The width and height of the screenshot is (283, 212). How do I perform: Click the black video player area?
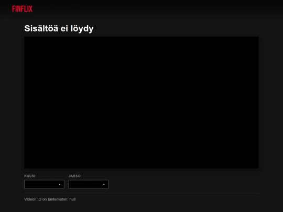tap(141, 103)
